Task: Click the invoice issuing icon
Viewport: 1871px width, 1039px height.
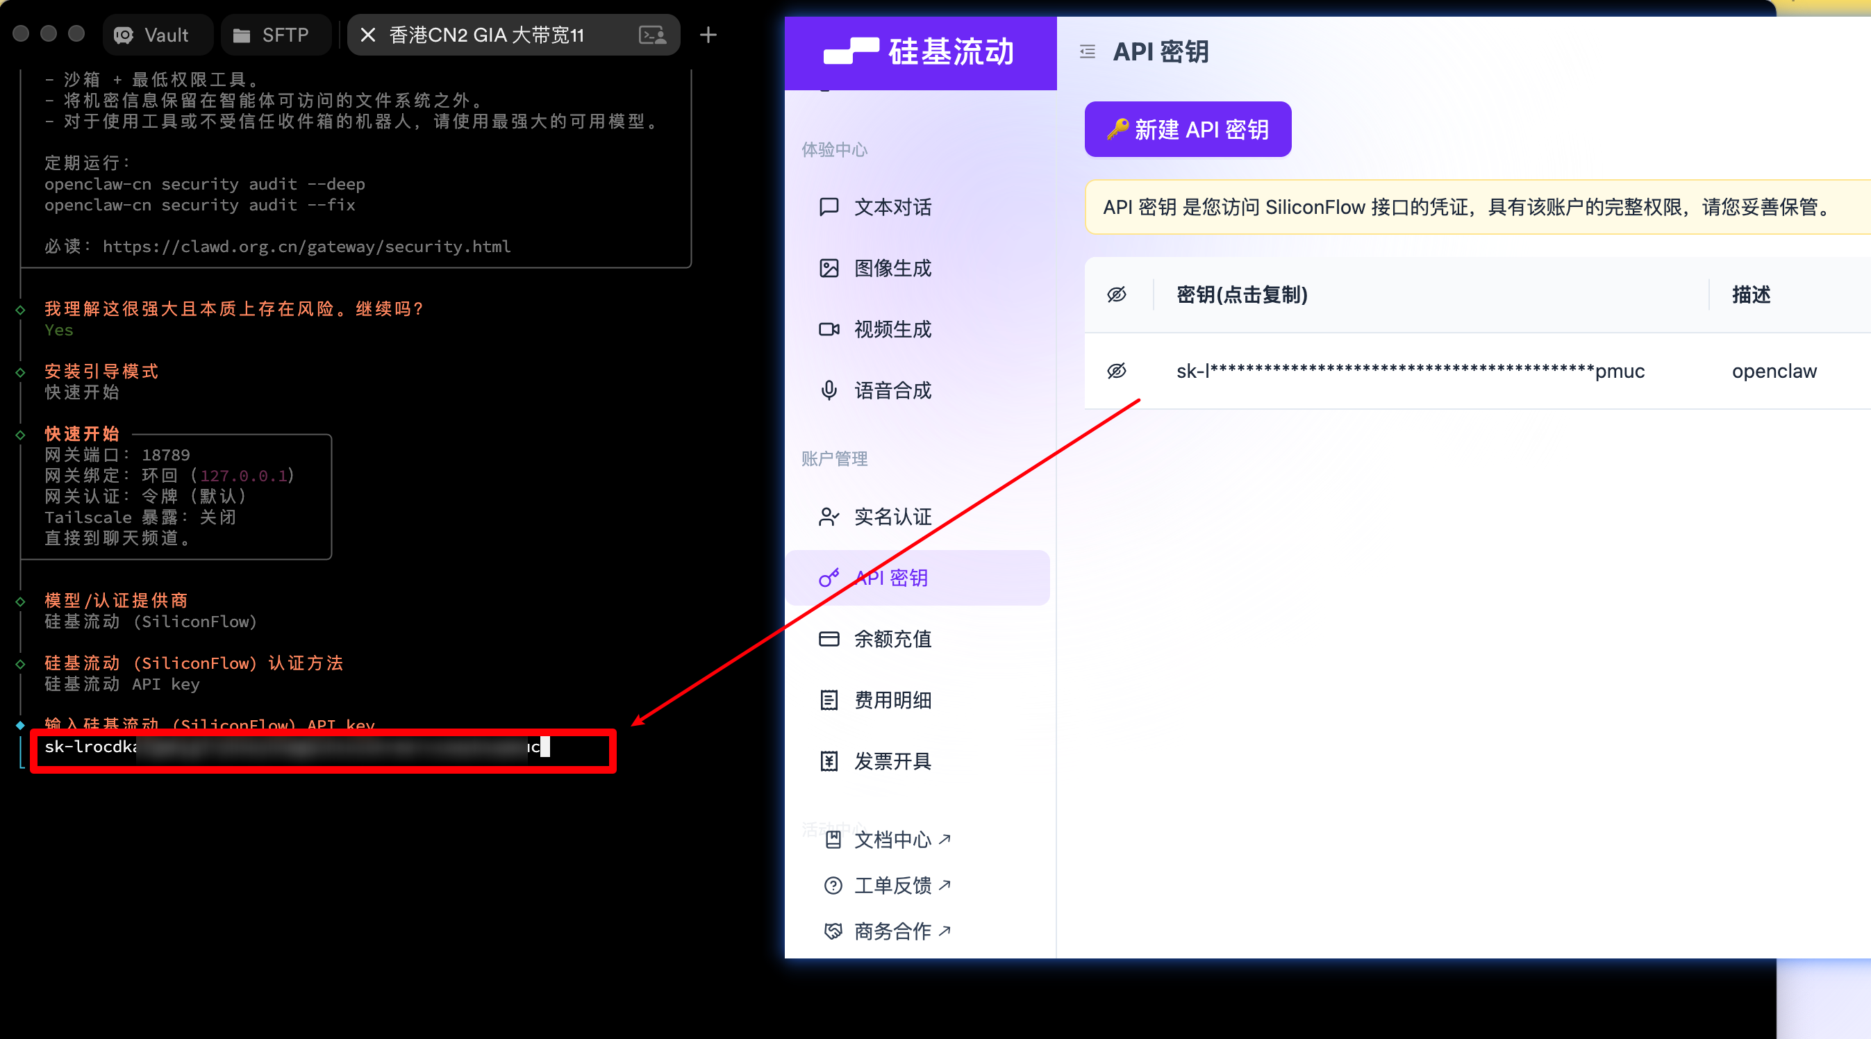Action: coord(829,760)
